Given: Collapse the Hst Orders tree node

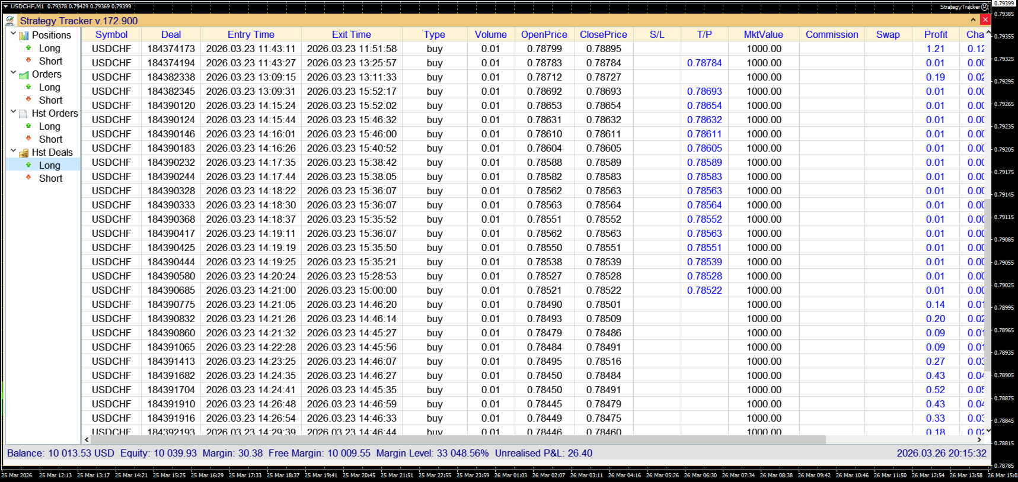Looking at the screenshot, I should 13,112.
